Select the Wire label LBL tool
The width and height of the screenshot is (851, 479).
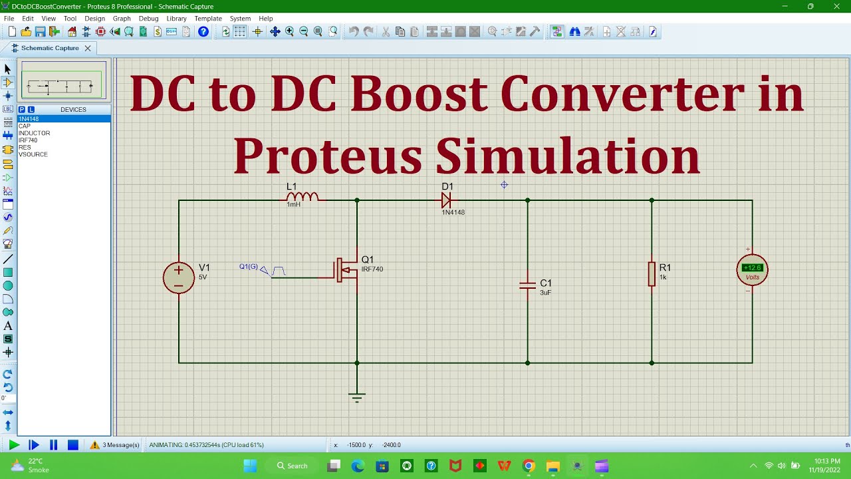coord(8,109)
